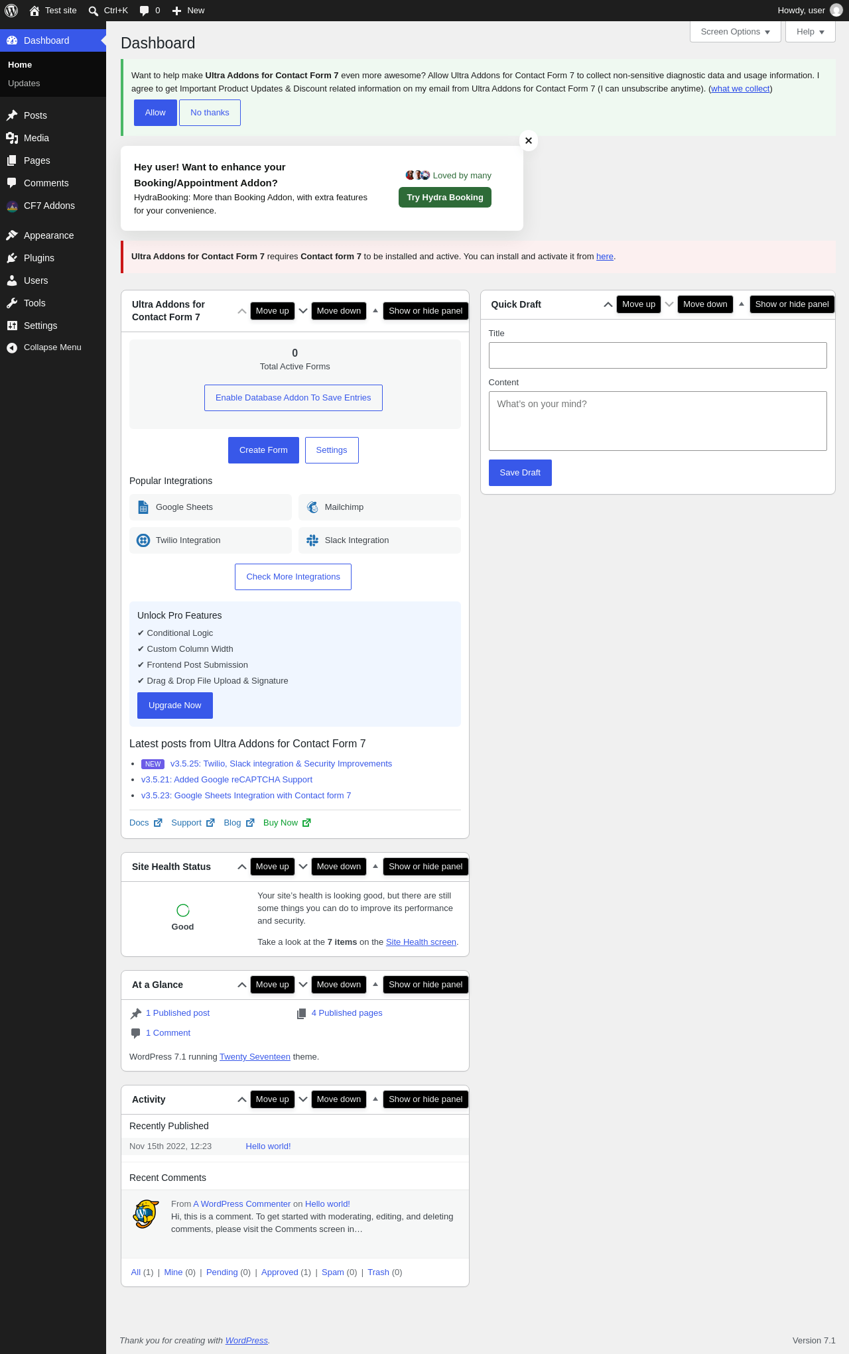This screenshot has width=849, height=1354.
Task: Click the Support external link icon
Action: [x=210, y=823]
